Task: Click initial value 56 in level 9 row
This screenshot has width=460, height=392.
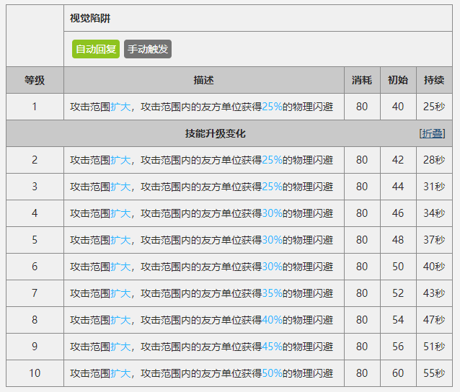Action: pyautogui.click(x=398, y=347)
